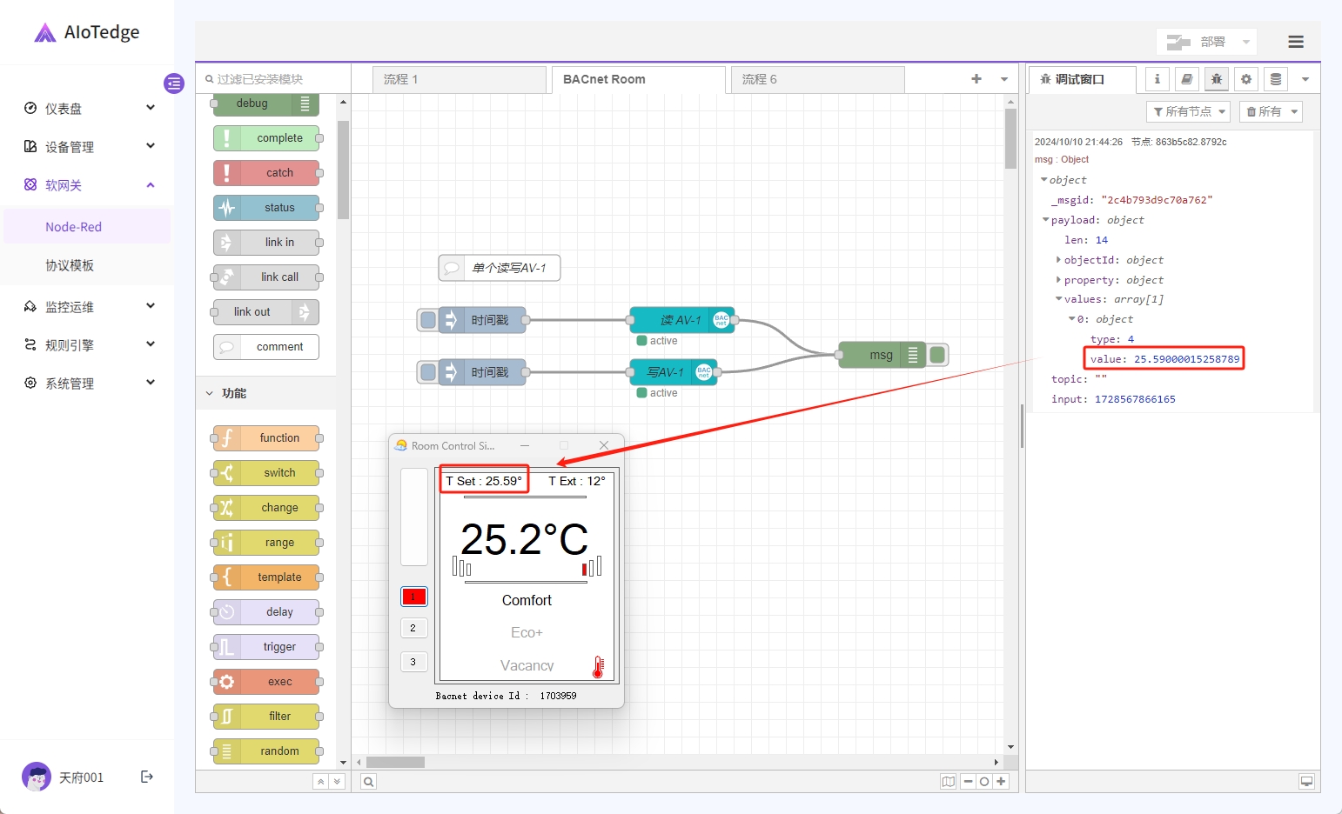Trigger the lower 时间戳 inject node button
Screen dimensions: 1342x814
428,372
